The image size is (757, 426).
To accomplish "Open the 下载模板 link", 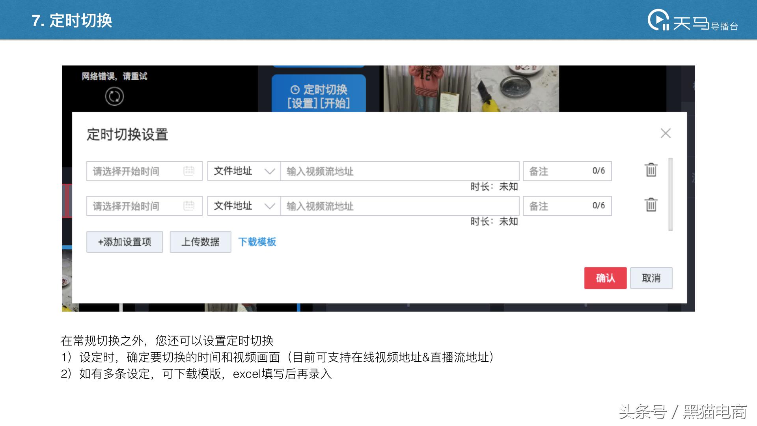I will [x=257, y=242].
